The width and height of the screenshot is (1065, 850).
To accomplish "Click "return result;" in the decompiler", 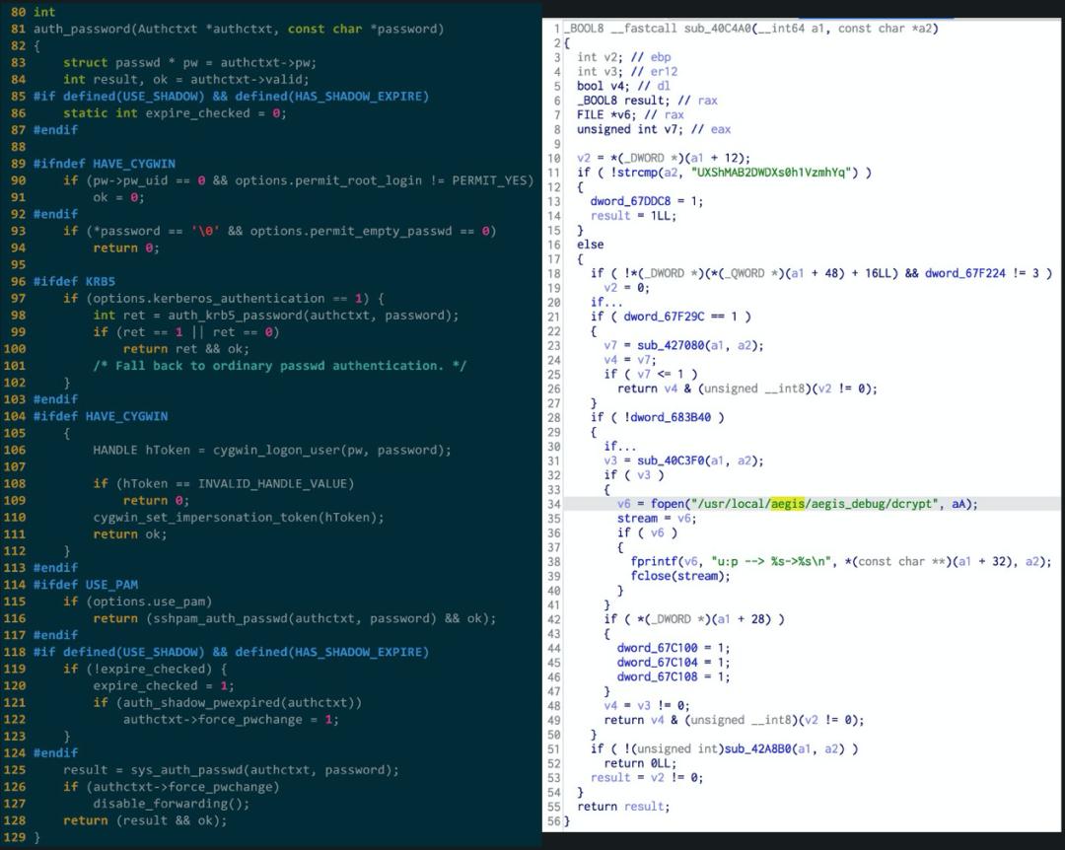I will [x=623, y=807].
